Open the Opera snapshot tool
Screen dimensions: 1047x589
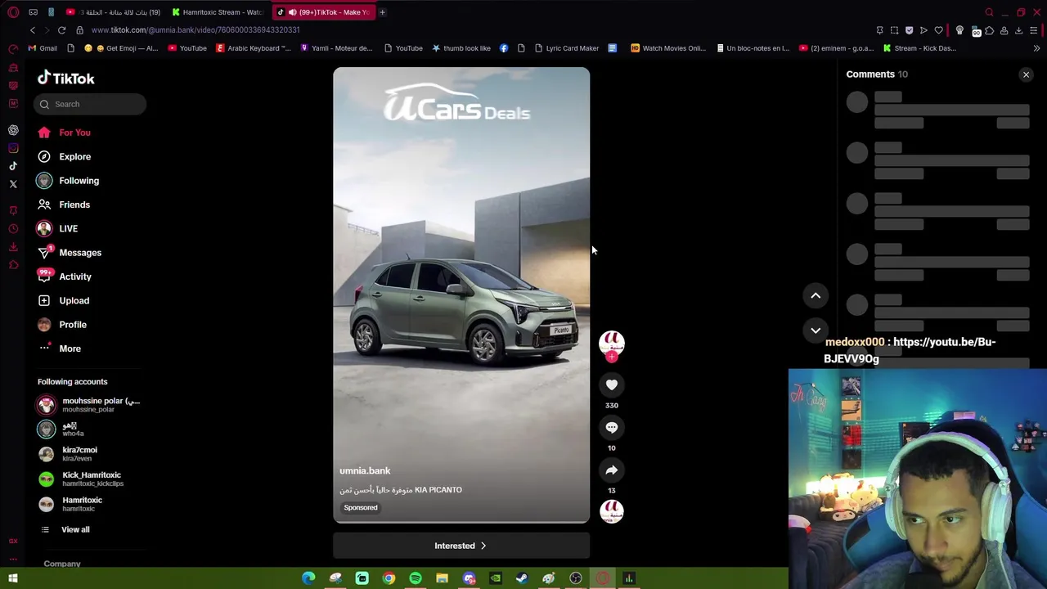click(x=894, y=30)
